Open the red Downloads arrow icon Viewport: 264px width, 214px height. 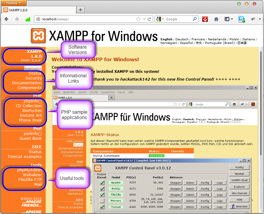[x=205, y=19]
